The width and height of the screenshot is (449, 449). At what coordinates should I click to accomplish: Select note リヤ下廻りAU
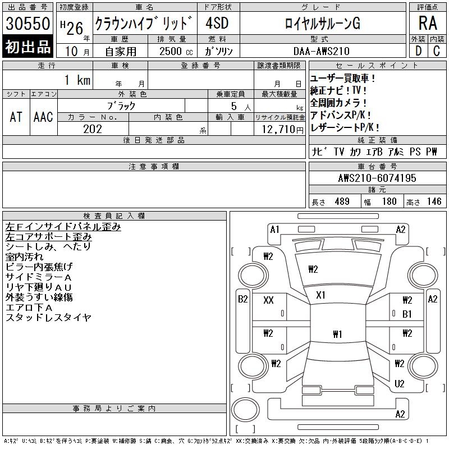click(x=38, y=287)
